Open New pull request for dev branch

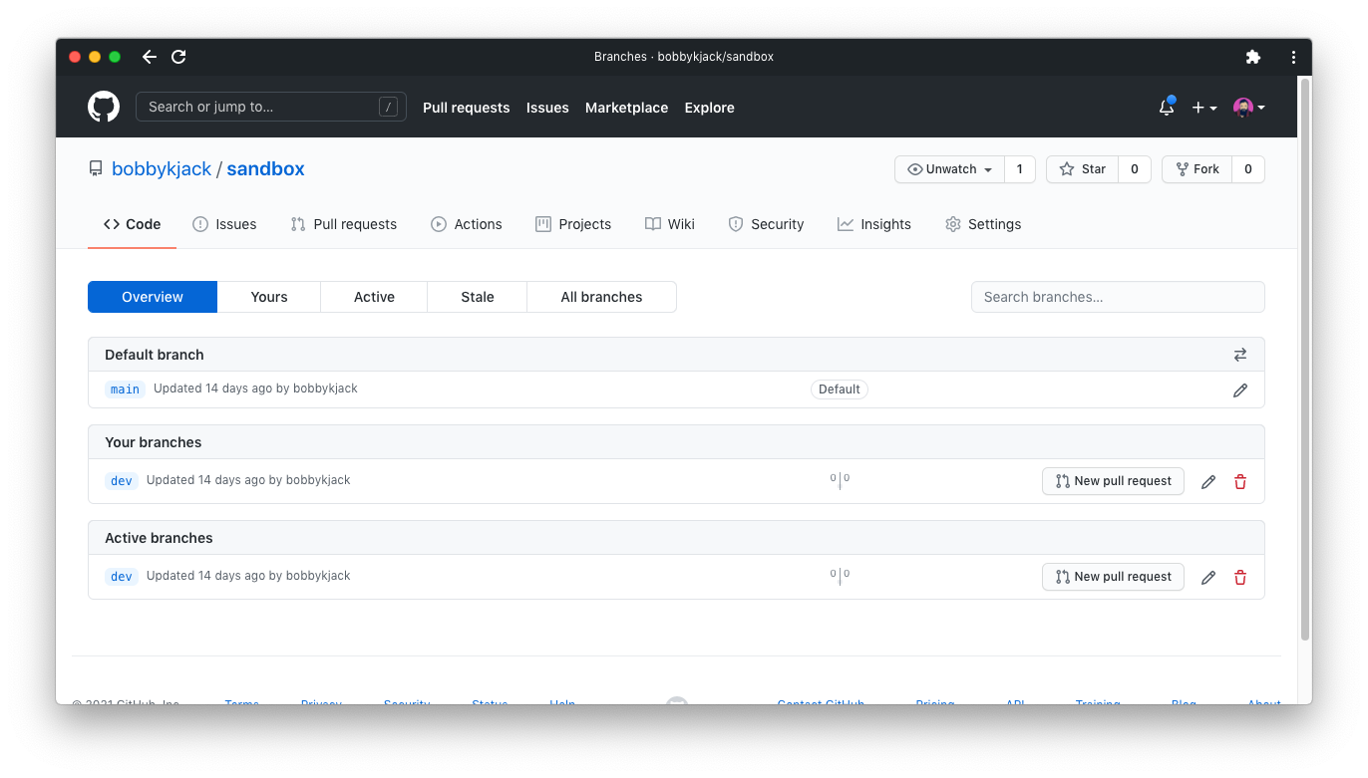(x=1113, y=481)
